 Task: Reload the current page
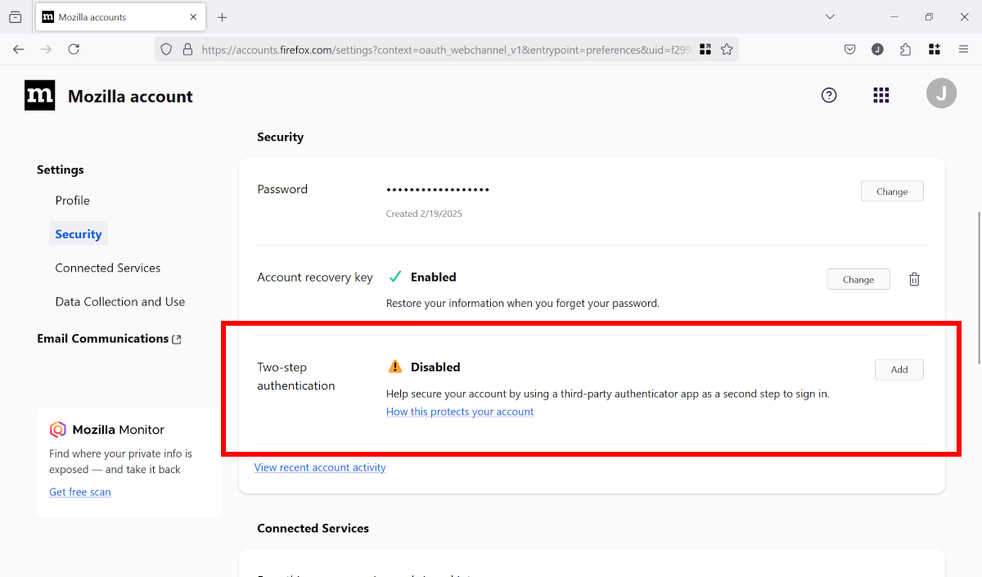[74, 50]
